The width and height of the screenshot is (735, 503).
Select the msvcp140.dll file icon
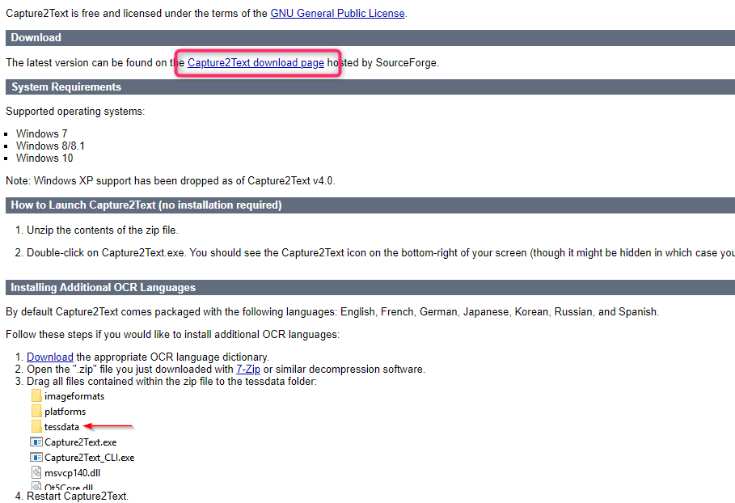coord(36,473)
